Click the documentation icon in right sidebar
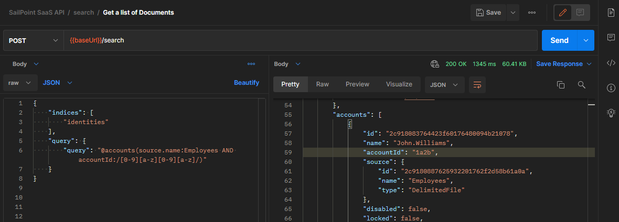The height and width of the screenshot is (222, 619). (x=611, y=12)
